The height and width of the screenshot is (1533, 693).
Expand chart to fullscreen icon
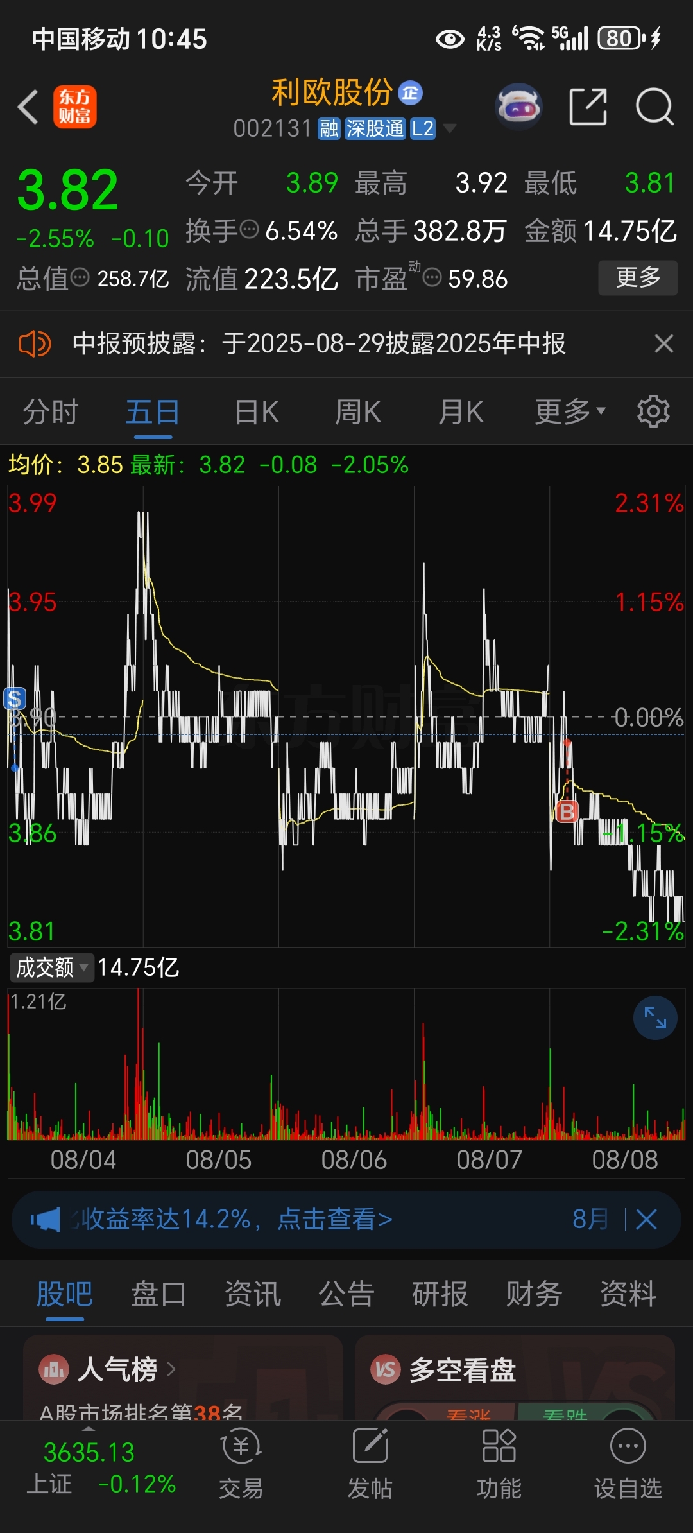click(x=655, y=1018)
